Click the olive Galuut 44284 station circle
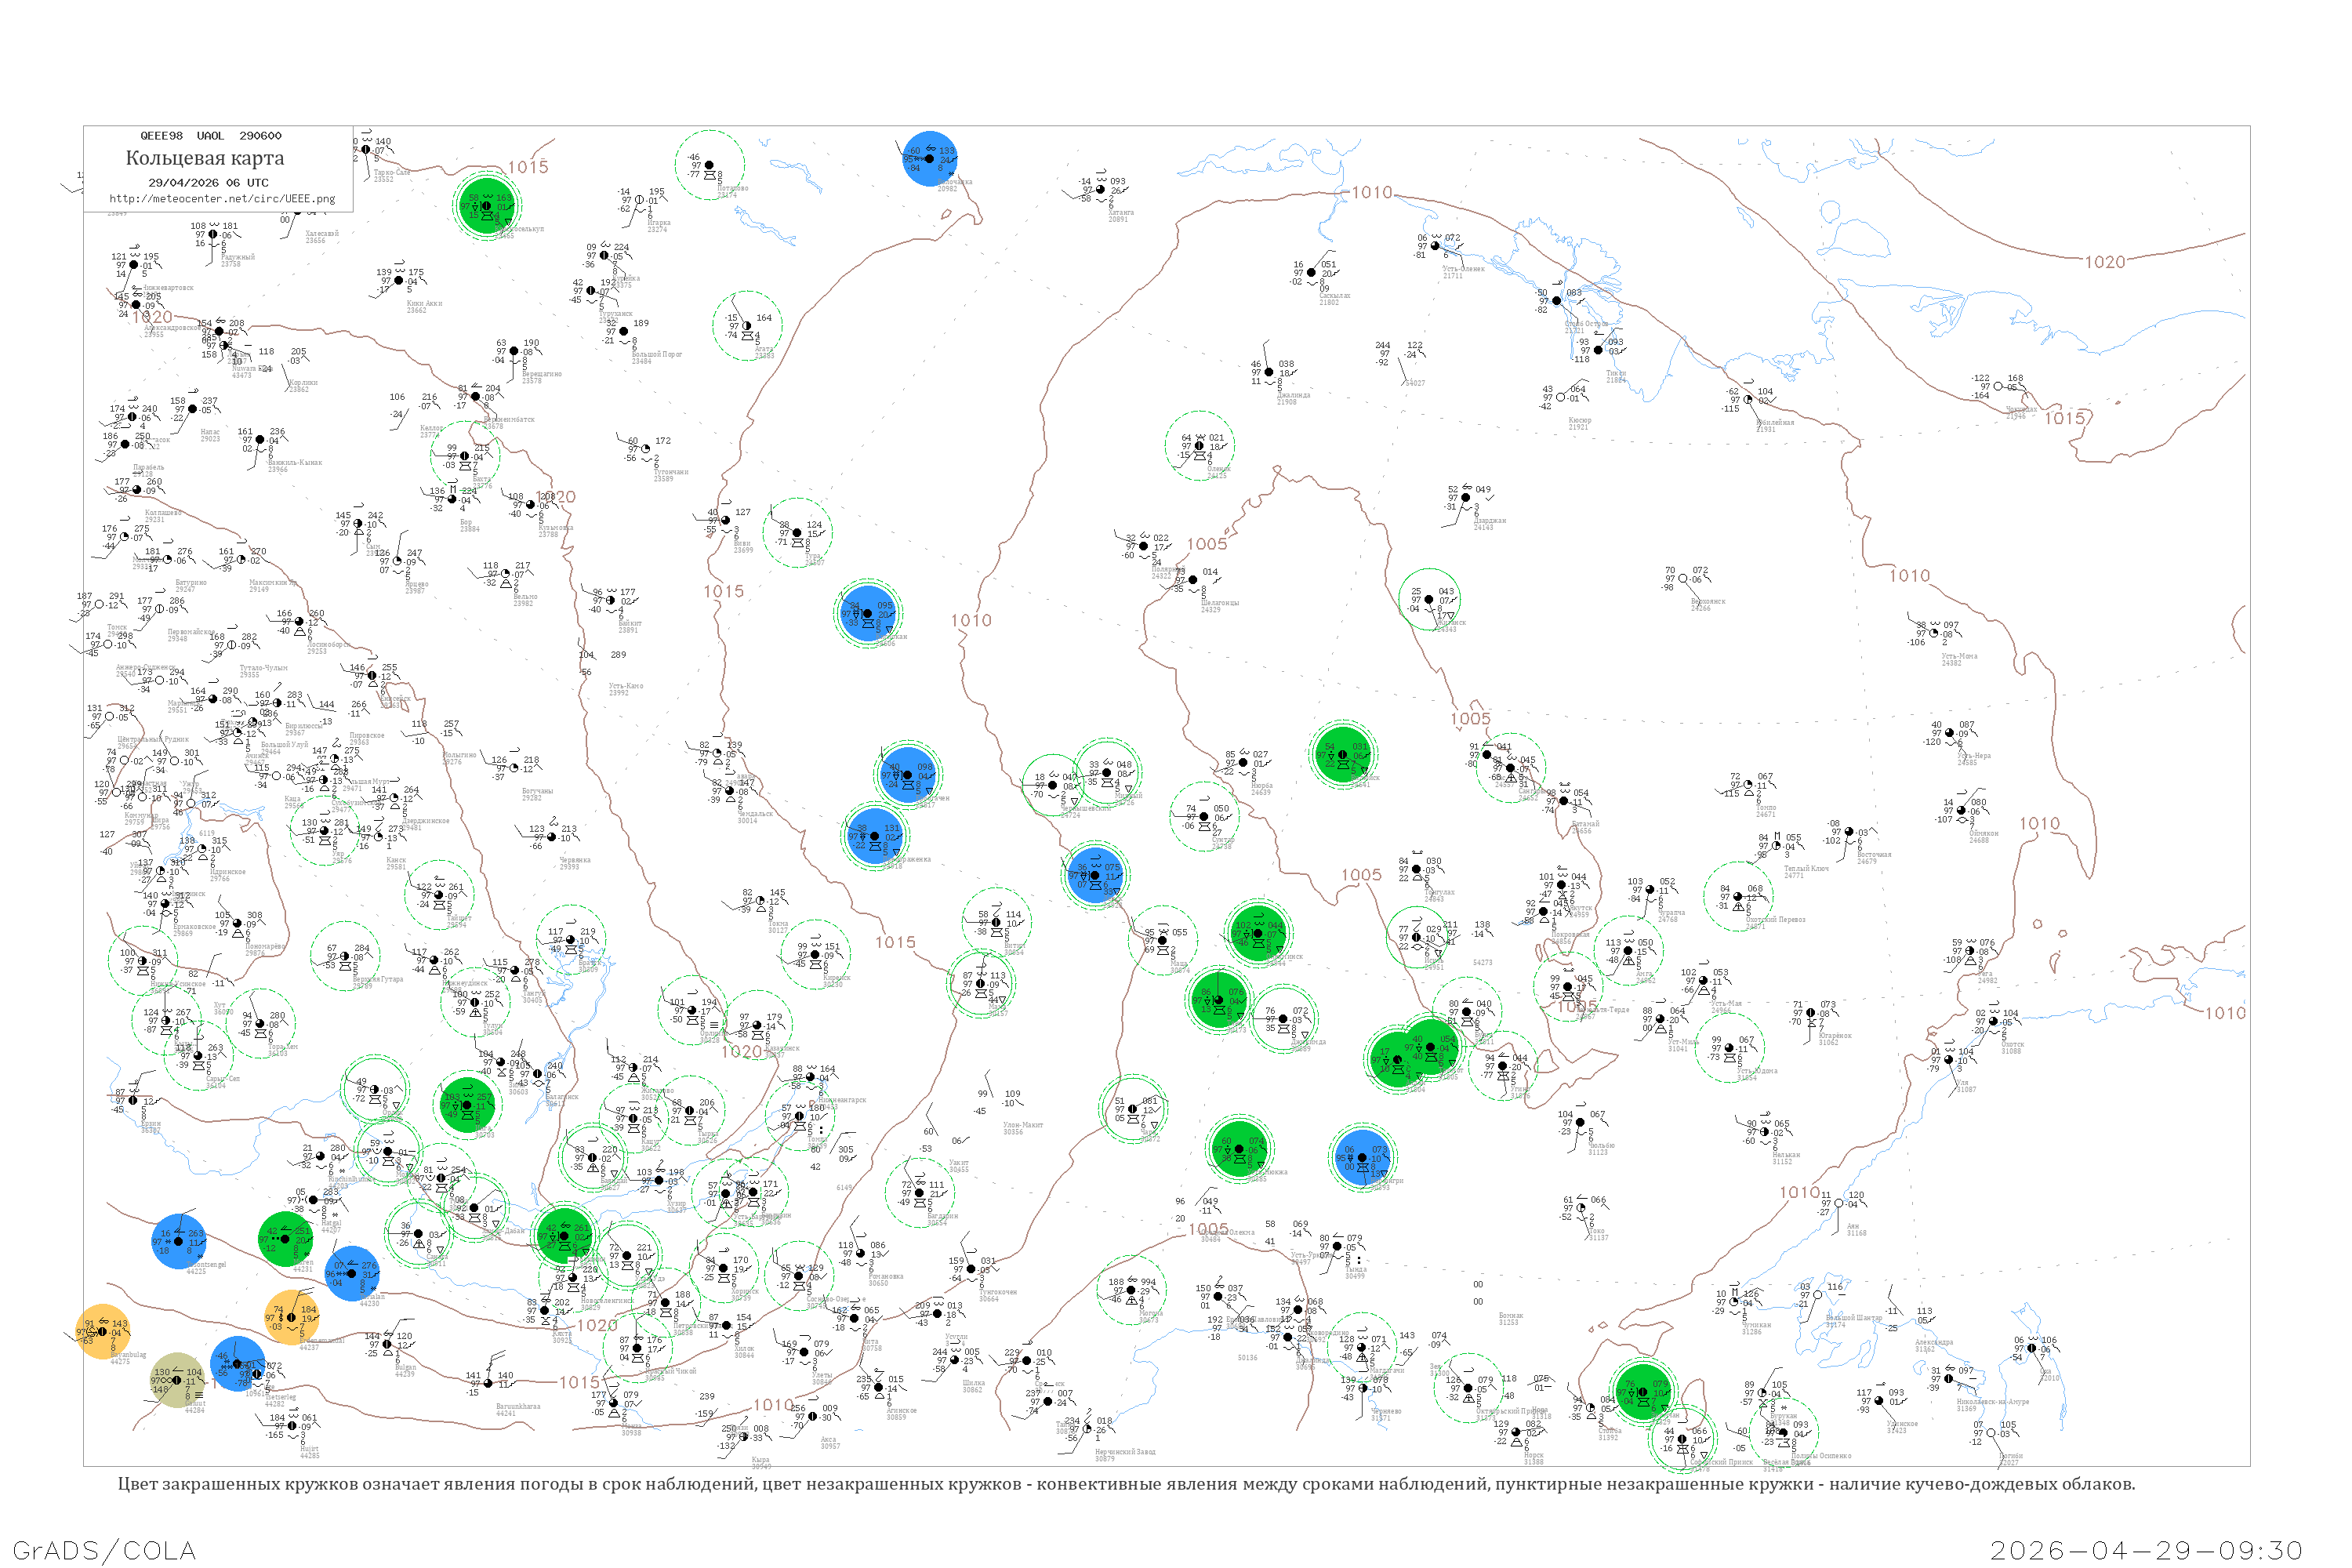The width and height of the screenshot is (2352, 1568). click(x=177, y=1380)
